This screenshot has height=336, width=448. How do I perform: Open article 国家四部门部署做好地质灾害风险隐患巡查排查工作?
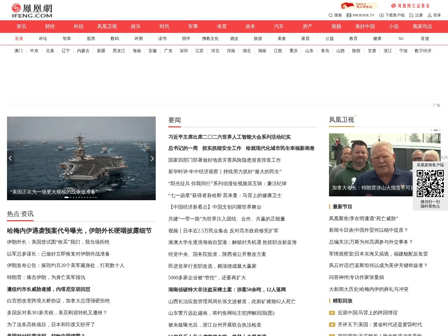point(225,160)
